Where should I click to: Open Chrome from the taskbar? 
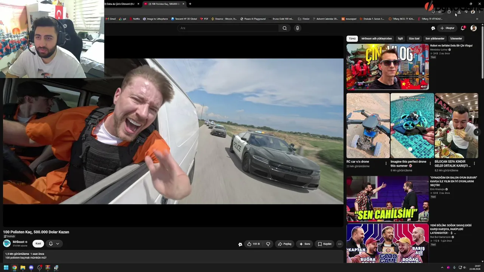[14, 268]
